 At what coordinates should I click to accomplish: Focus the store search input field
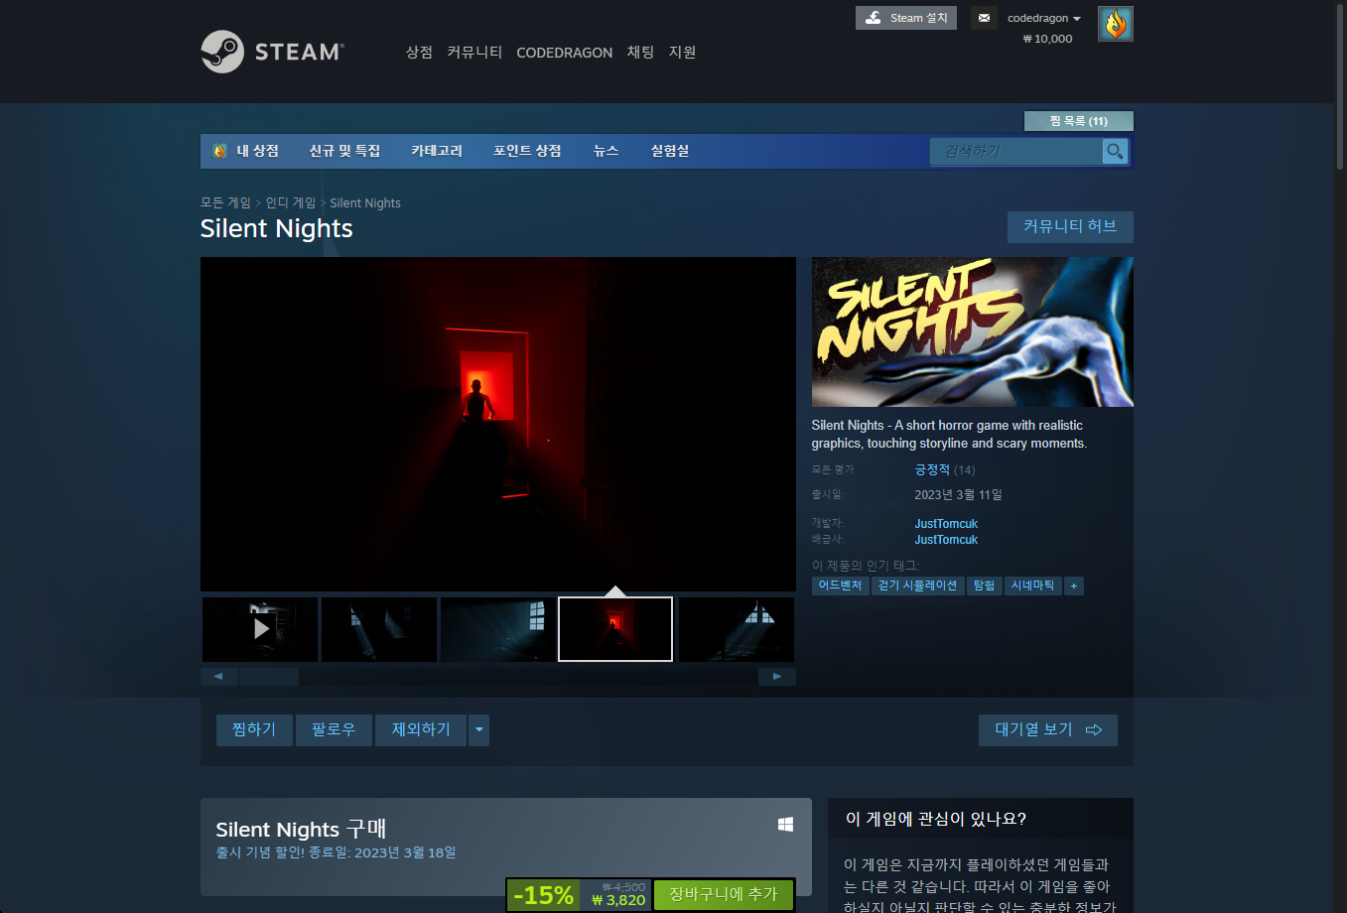point(1015,151)
